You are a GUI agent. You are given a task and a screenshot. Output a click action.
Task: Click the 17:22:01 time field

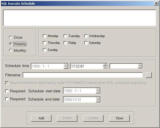(x=87, y=66)
